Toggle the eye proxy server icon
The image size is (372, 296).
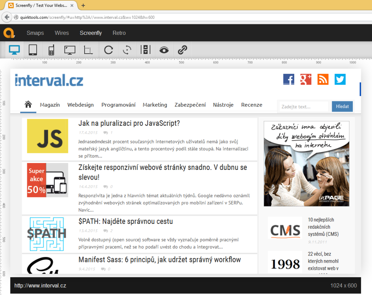[164, 50]
